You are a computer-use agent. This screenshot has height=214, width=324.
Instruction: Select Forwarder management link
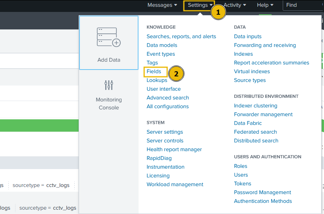(263, 115)
